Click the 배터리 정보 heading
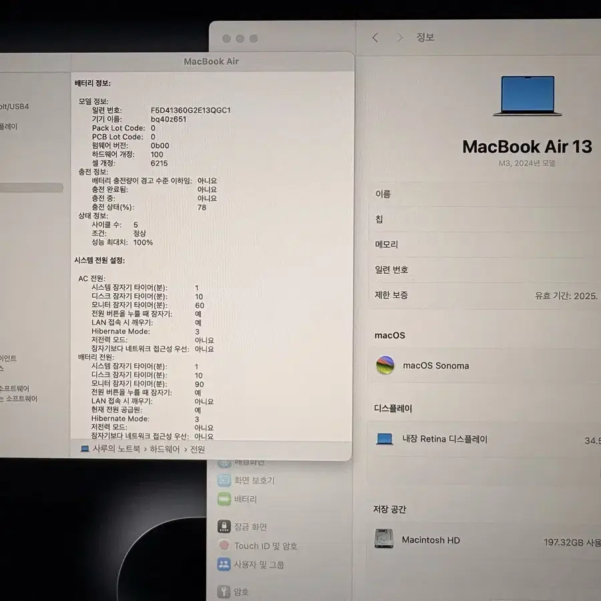 click(92, 83)
